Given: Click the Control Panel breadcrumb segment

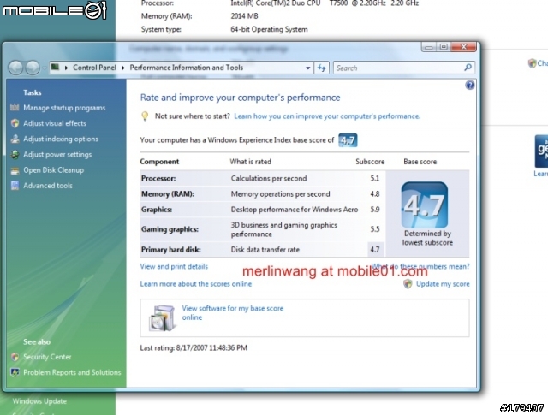Looking at the screenshot, I should coord(94,68).
